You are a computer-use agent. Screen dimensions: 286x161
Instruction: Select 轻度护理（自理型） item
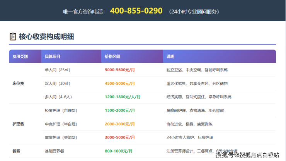[x=61, y=111]
